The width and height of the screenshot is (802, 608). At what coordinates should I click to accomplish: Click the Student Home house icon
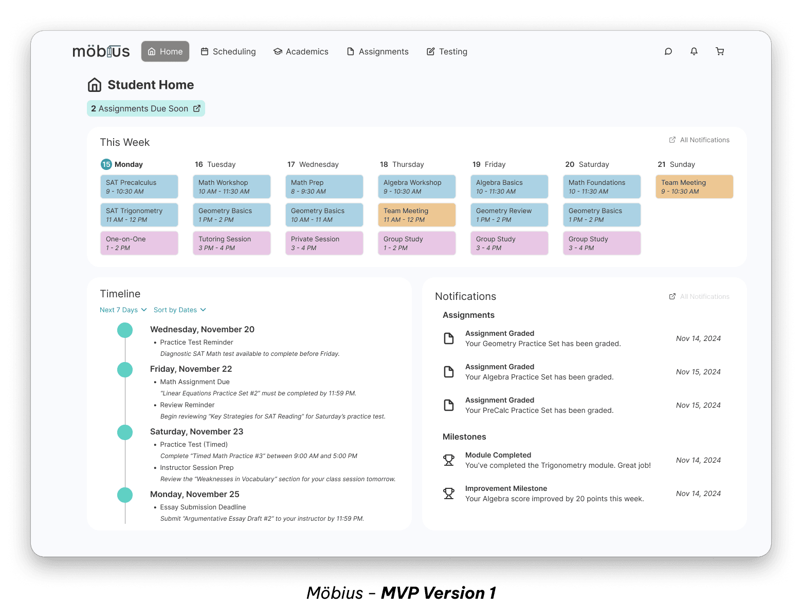95,85
